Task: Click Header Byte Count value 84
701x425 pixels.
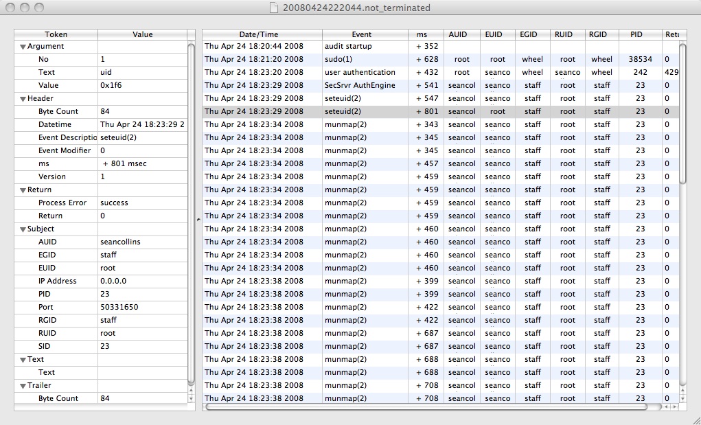Action: (x=104, y=111)
